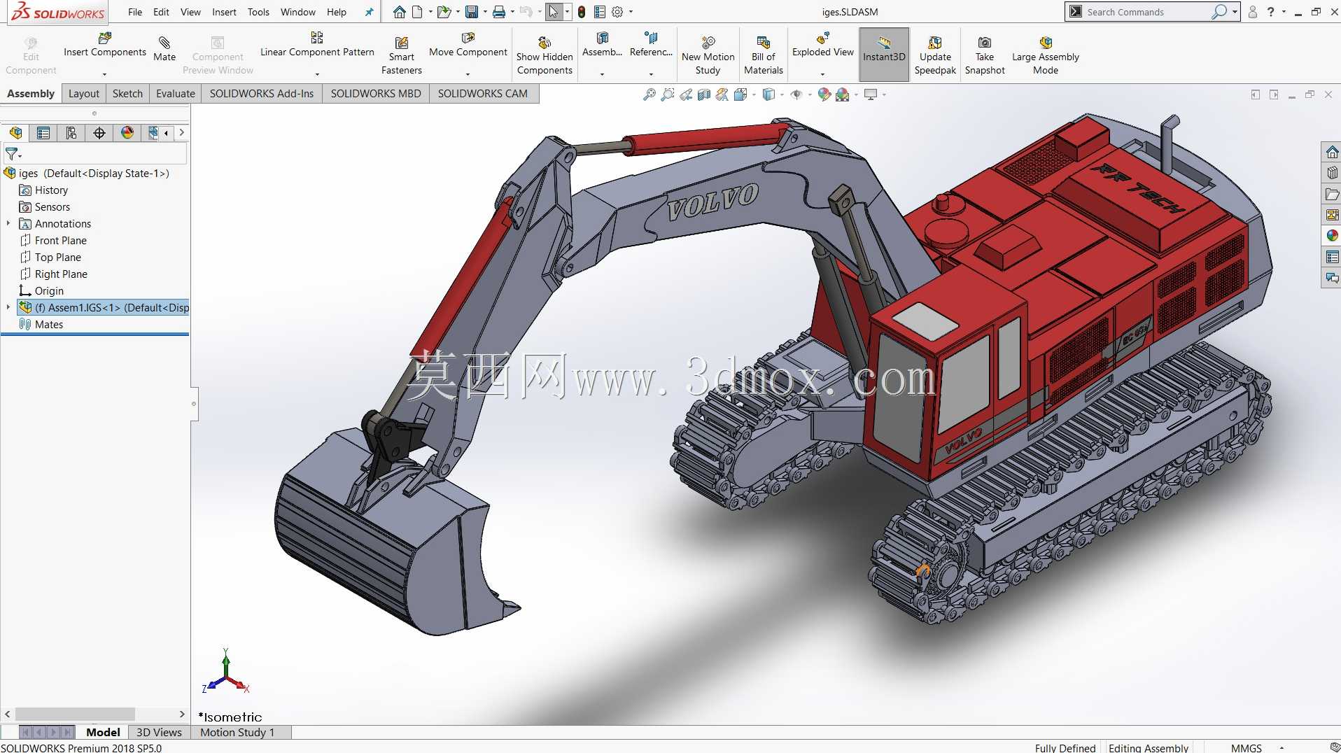Click the Rebuild traffic light icon

pyautogui.click(x=582, y=12)
